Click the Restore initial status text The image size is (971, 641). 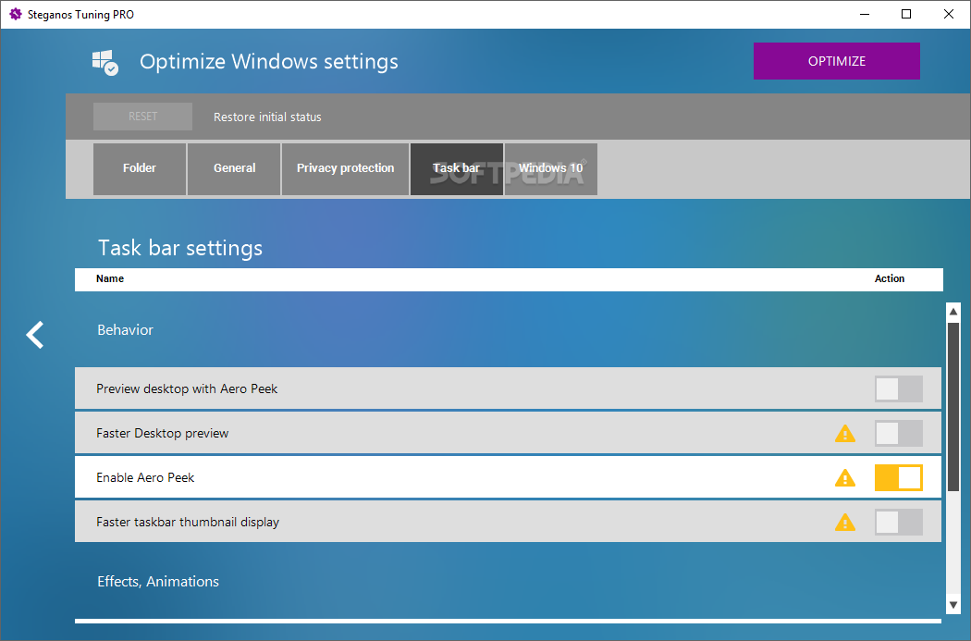pos(267,117)
